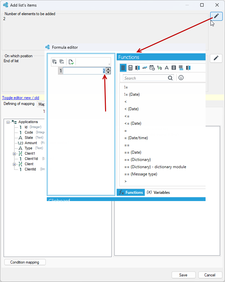Click the Formula editor window logo icon
The height and width of the screenshot is (282, 225).
pyautogui.click(x=48, y=47)
